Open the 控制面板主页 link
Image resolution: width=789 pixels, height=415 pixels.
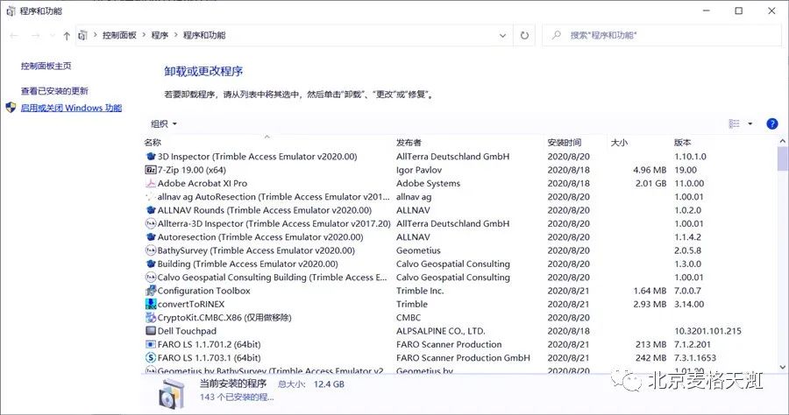pos(46,66)
